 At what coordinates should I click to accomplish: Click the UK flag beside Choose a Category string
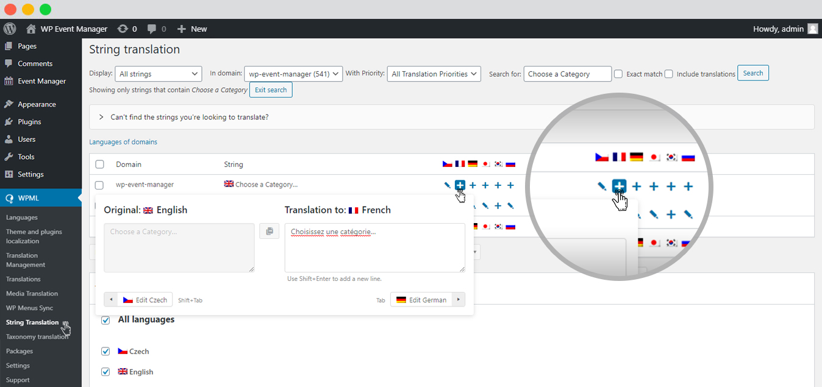click(229, 184)
